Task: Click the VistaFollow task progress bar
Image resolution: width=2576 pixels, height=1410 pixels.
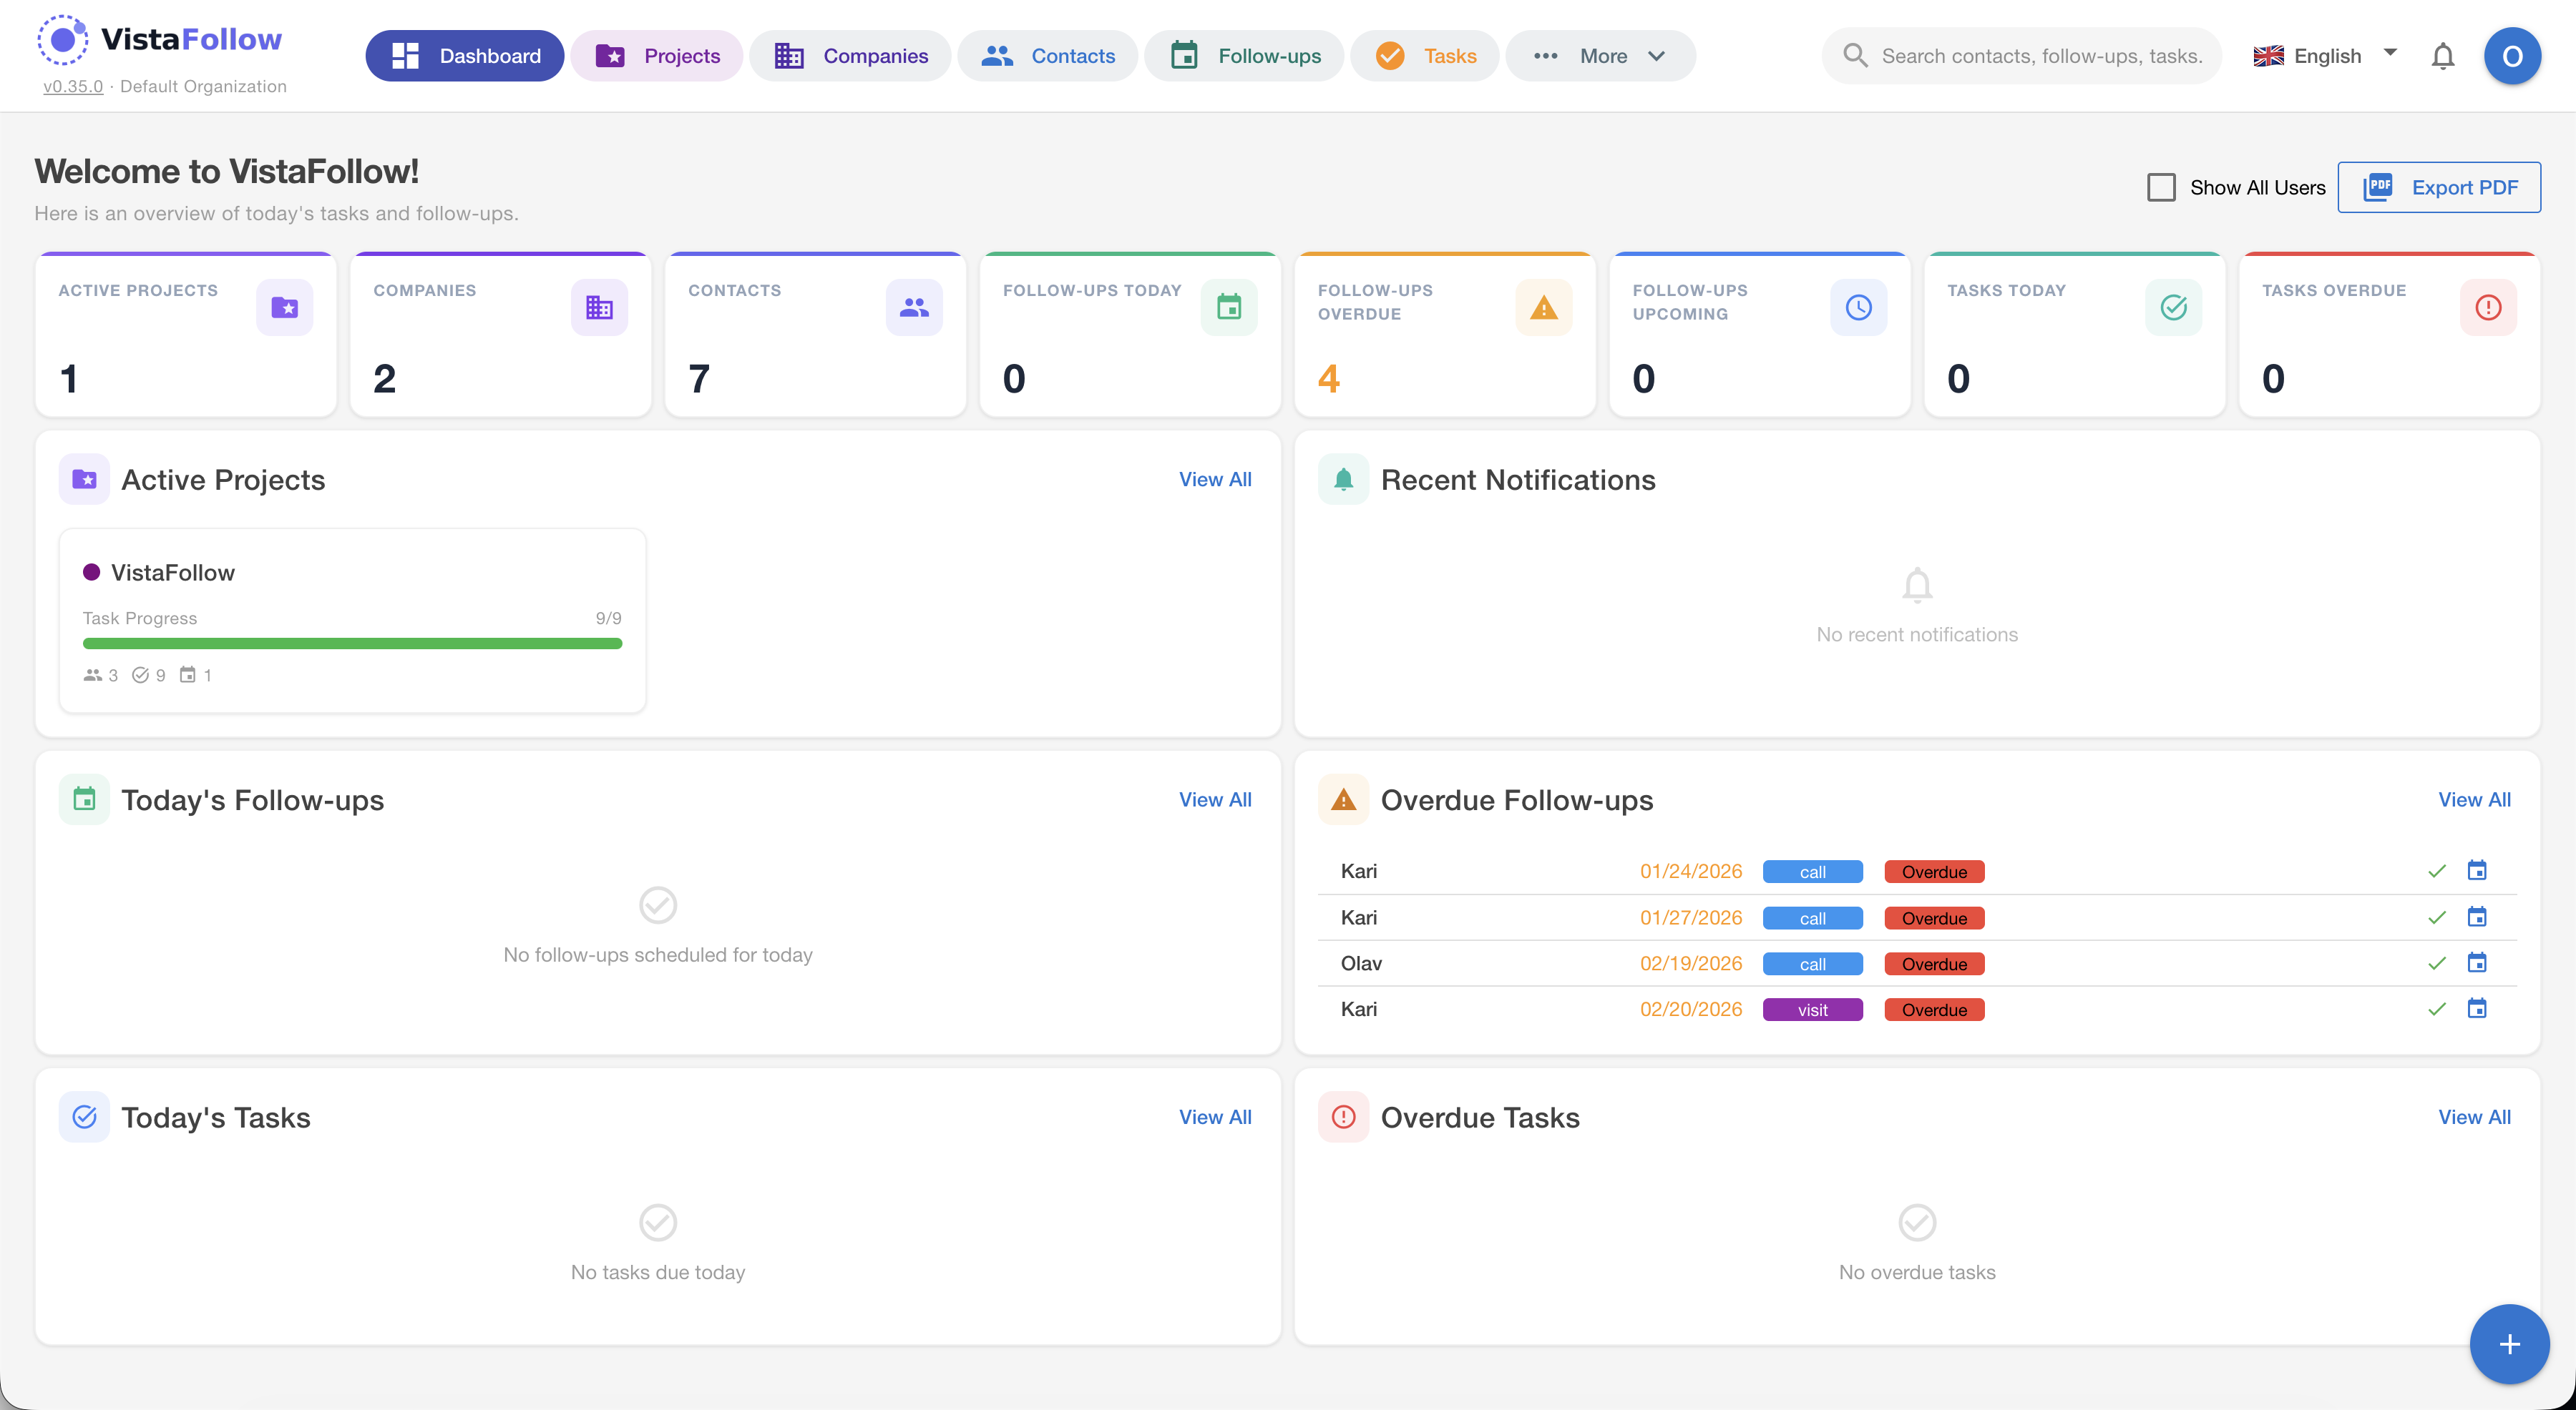Action: point(351,643)
